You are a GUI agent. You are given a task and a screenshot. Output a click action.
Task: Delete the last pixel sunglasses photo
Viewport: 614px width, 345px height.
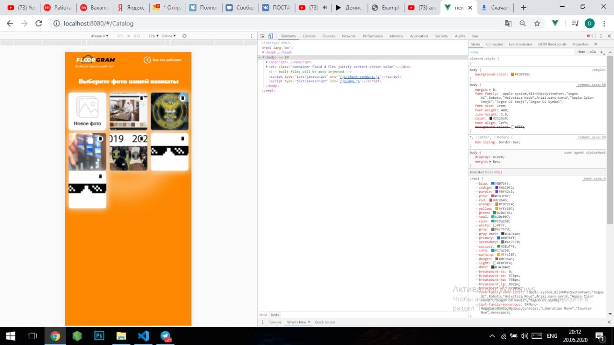[100, 177]
